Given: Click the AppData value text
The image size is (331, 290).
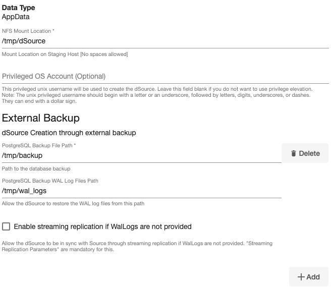Looking at the screenshot, I should point(16,17).
